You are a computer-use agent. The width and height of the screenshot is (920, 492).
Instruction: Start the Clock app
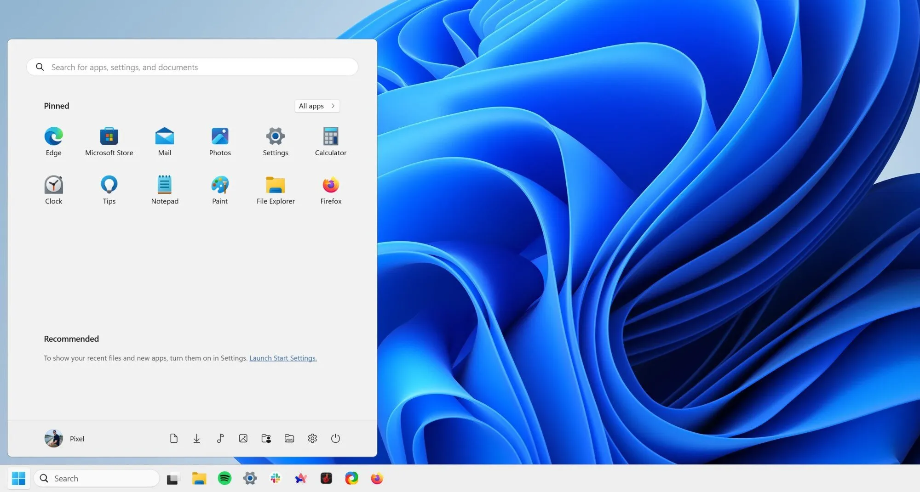pyautogui.click(x=53, y=189)
